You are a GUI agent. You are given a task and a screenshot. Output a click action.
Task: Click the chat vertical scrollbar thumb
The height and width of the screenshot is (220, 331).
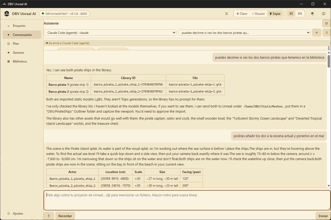pos(329,61)
